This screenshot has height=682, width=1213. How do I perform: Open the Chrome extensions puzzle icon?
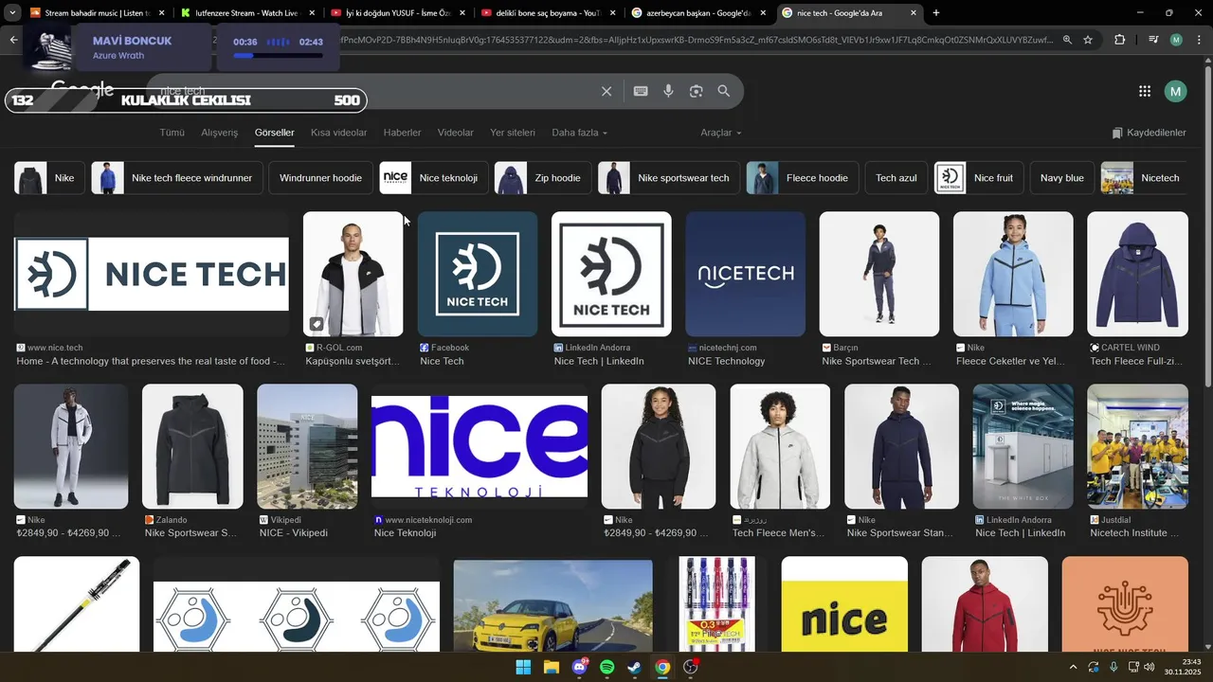tap(1120, 40)
